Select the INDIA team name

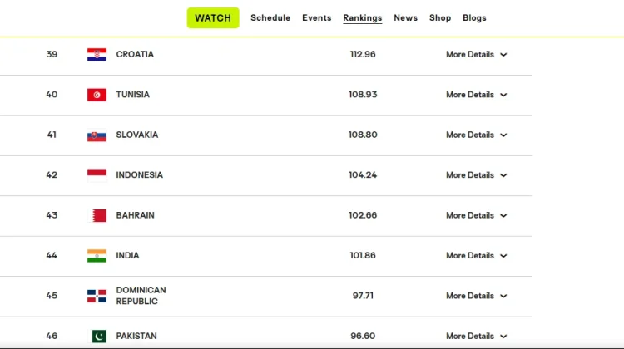click(128, 256)
